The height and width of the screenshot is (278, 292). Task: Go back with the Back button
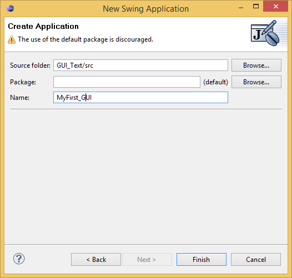point(96,259)
